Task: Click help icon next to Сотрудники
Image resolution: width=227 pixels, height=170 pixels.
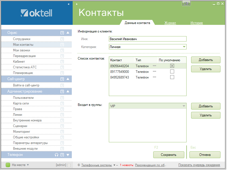Action: (x=62, y=39)
